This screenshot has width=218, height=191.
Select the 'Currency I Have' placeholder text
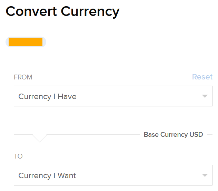[47, 97]
